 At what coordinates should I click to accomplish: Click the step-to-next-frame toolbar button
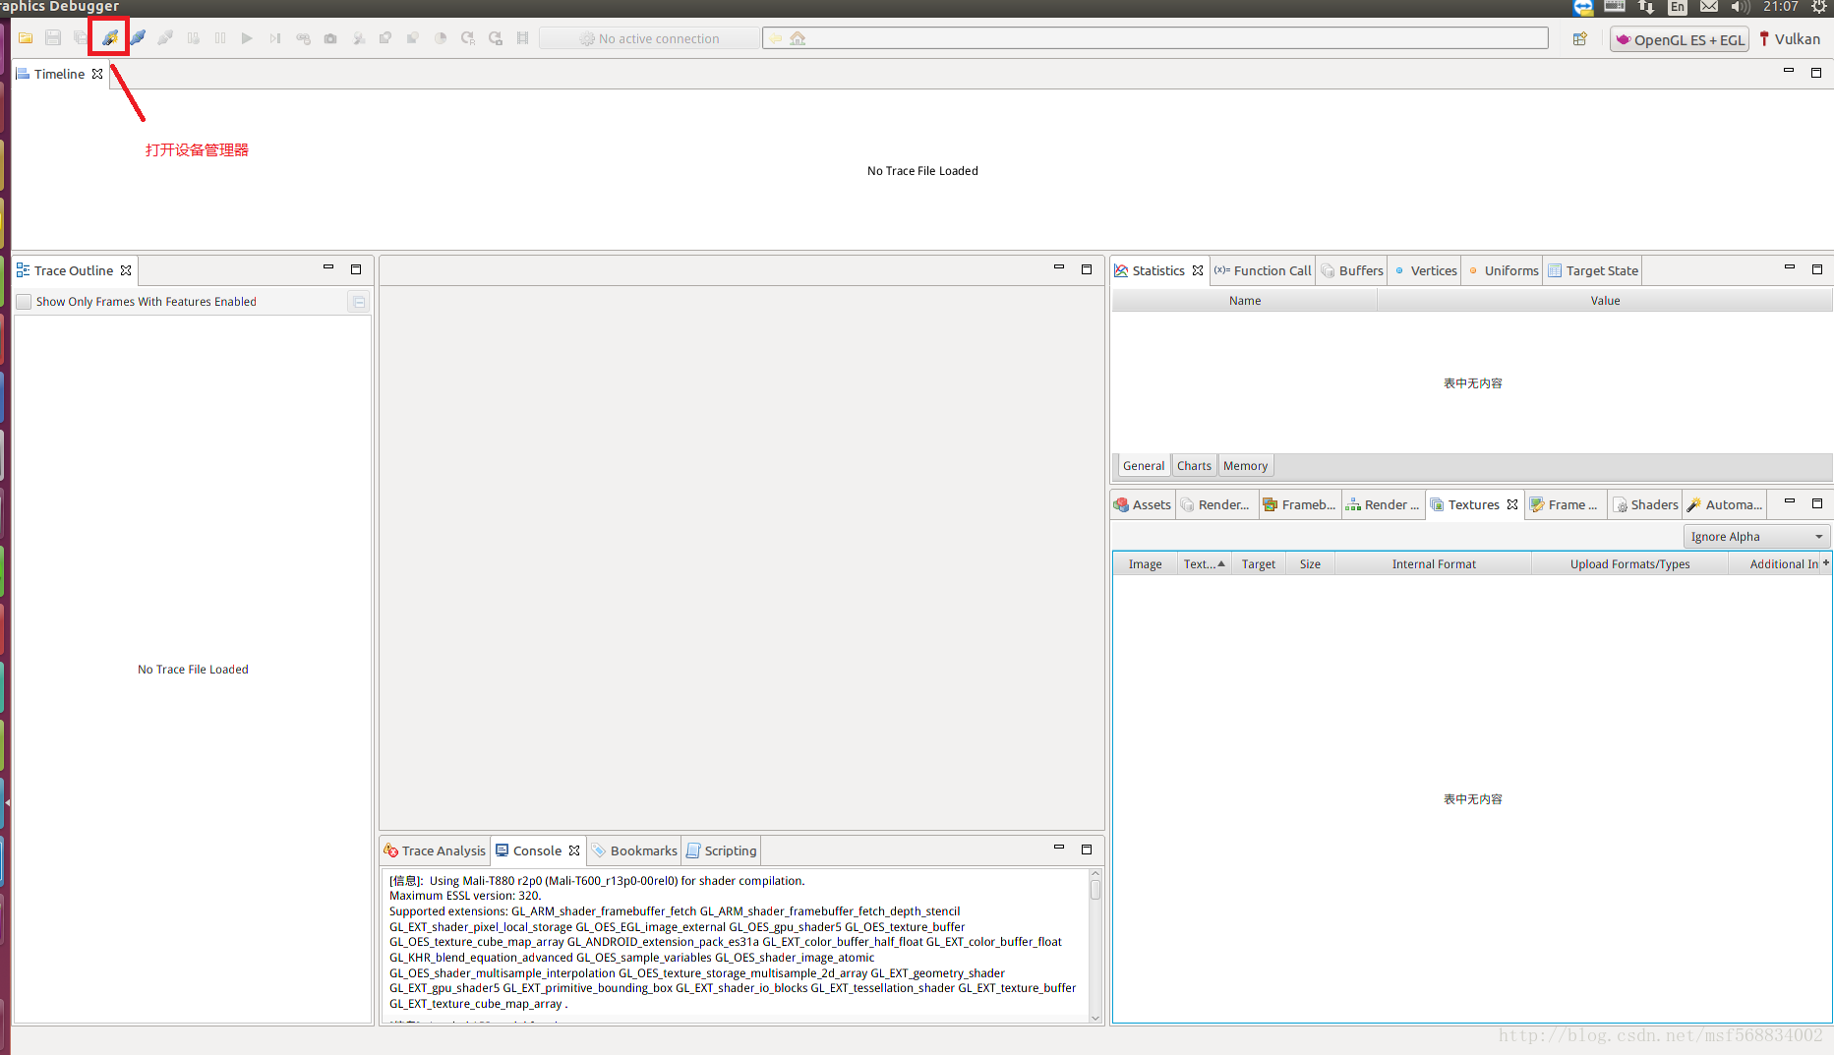coord(275,38)
